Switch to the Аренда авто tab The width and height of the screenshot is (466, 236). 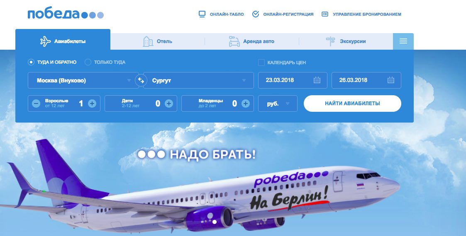click(x=252, y=41)
